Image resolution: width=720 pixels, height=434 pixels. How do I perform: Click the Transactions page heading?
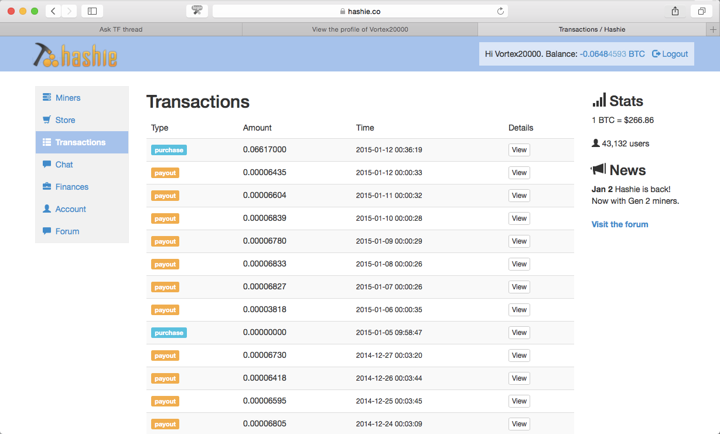point(198,102)
